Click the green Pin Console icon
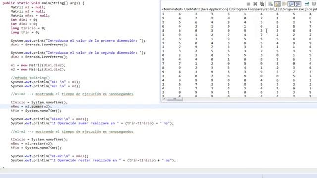 click(307, 4)
